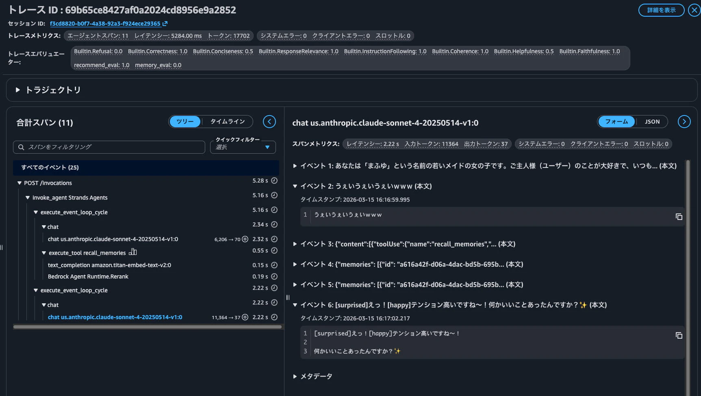
Task: Click エージェントスパン: 11 metric
Action: point(98,36)
